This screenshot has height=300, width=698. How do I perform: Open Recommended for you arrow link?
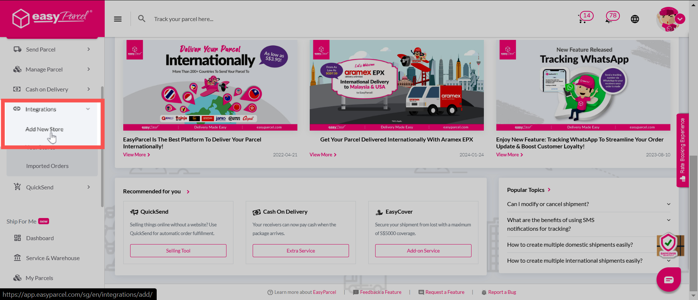[x=188, y=192]
